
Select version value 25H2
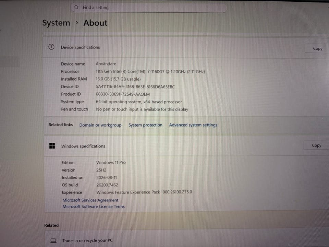point(101,170)
